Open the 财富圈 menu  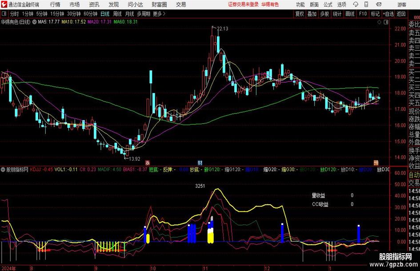tap(159, 4)
